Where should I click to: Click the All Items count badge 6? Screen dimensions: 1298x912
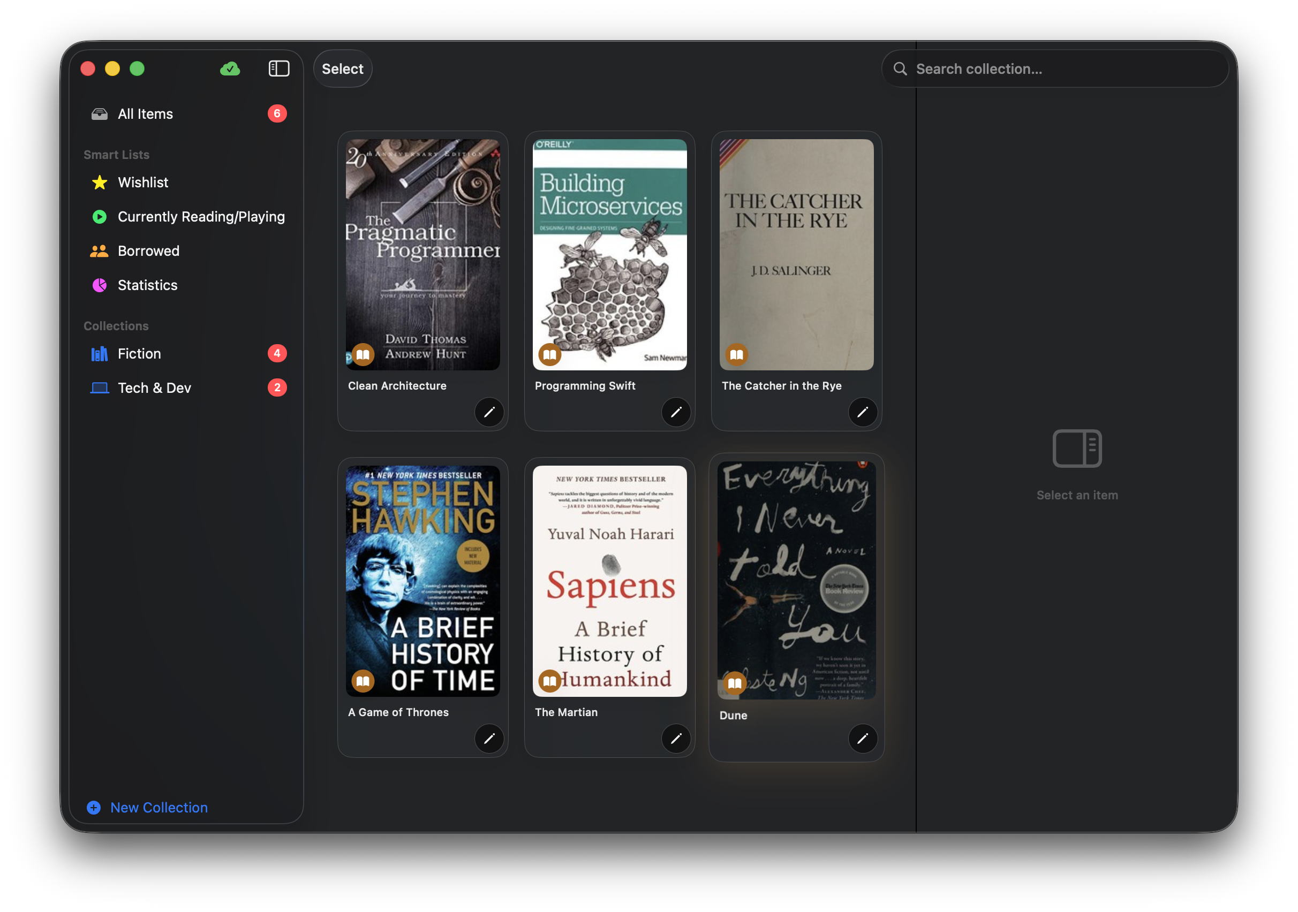tap(277, 114)
